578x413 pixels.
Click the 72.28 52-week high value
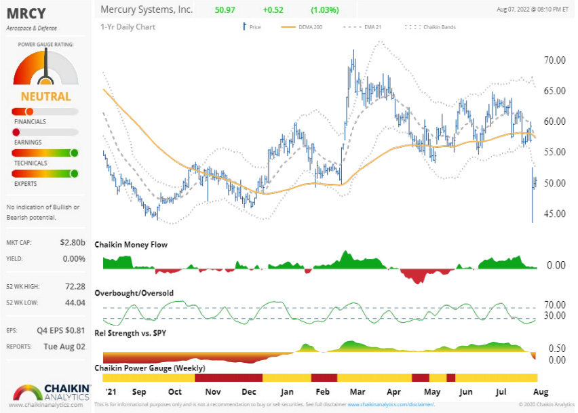pos(75,286)
